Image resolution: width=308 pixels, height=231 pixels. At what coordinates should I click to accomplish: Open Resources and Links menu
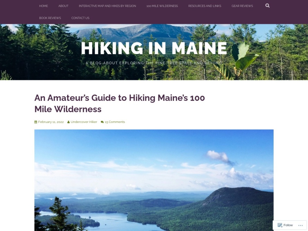point(205,6)
